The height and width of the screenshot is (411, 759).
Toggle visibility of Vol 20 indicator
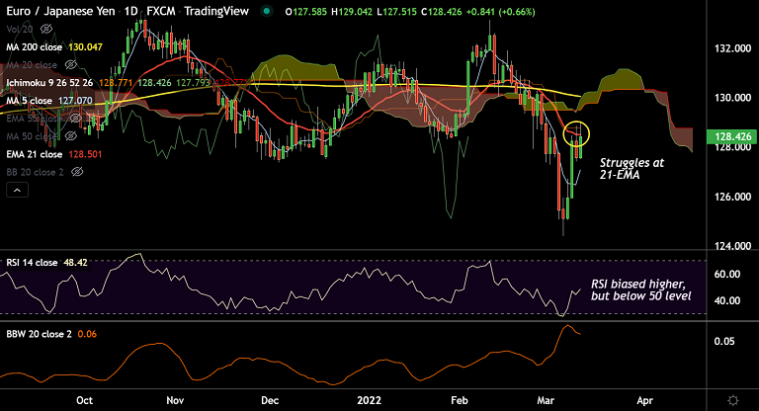[x=46, y=29]
